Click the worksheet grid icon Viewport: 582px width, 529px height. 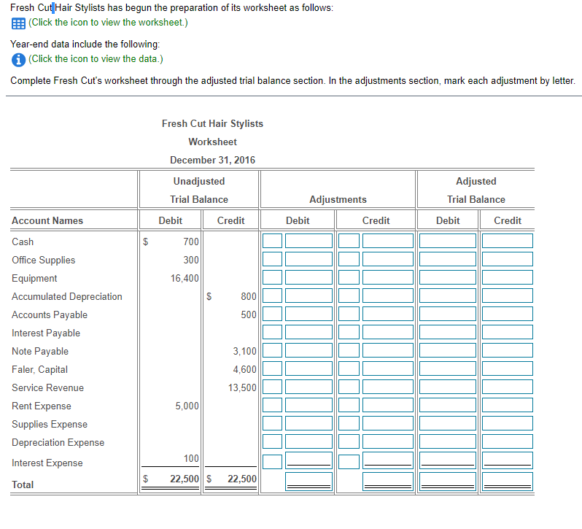pyautogui.click(x=18, y=23)
